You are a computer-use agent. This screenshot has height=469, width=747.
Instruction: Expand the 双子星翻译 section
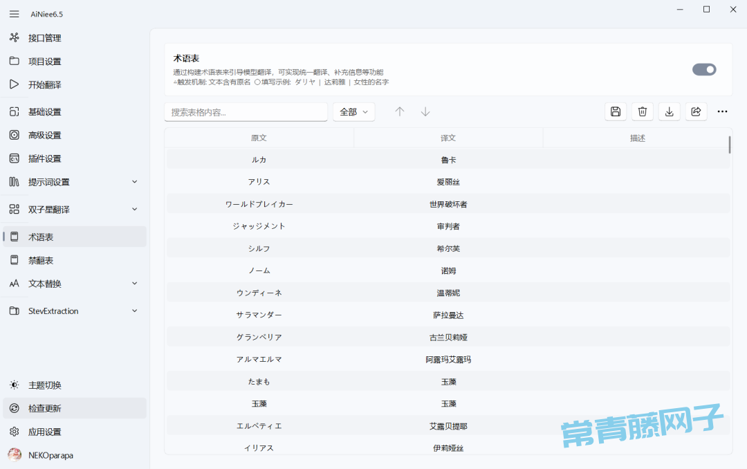(134, 209)
